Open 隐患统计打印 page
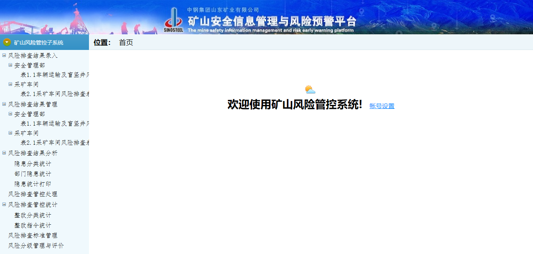This screenshot has height=254, width=533. 33,184
